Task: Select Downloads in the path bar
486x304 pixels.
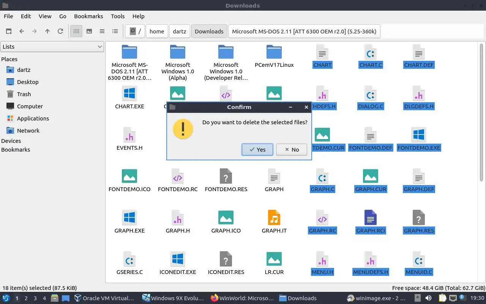Action: pos(209,31)
